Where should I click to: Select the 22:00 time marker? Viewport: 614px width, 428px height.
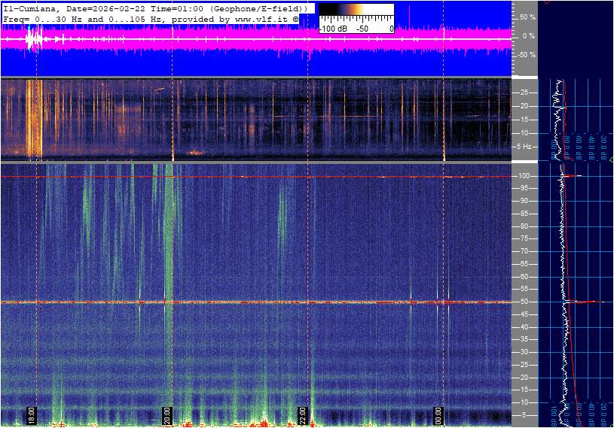[303, 415]
